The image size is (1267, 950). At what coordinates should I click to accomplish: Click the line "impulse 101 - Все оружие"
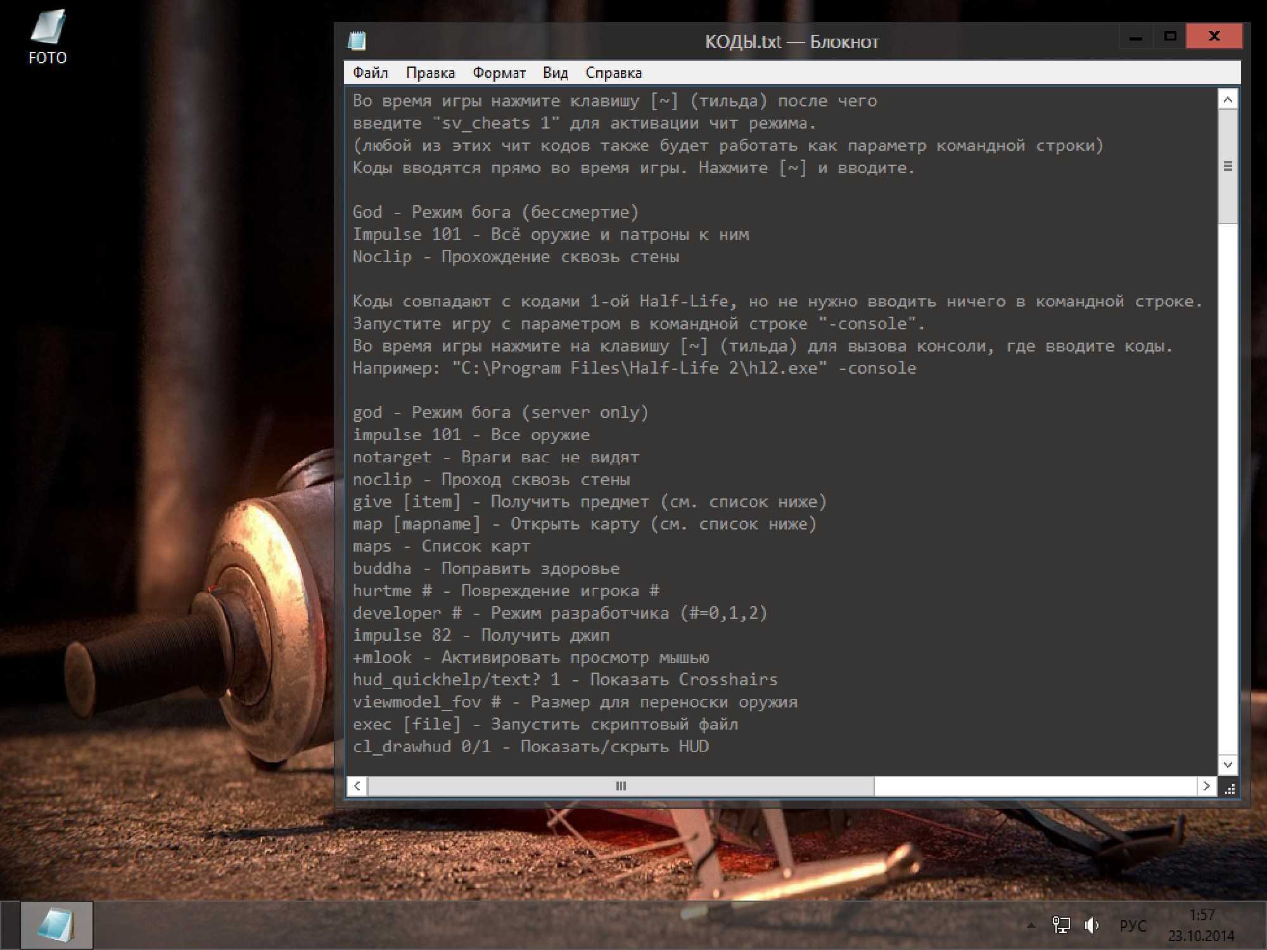coord(471,434)
